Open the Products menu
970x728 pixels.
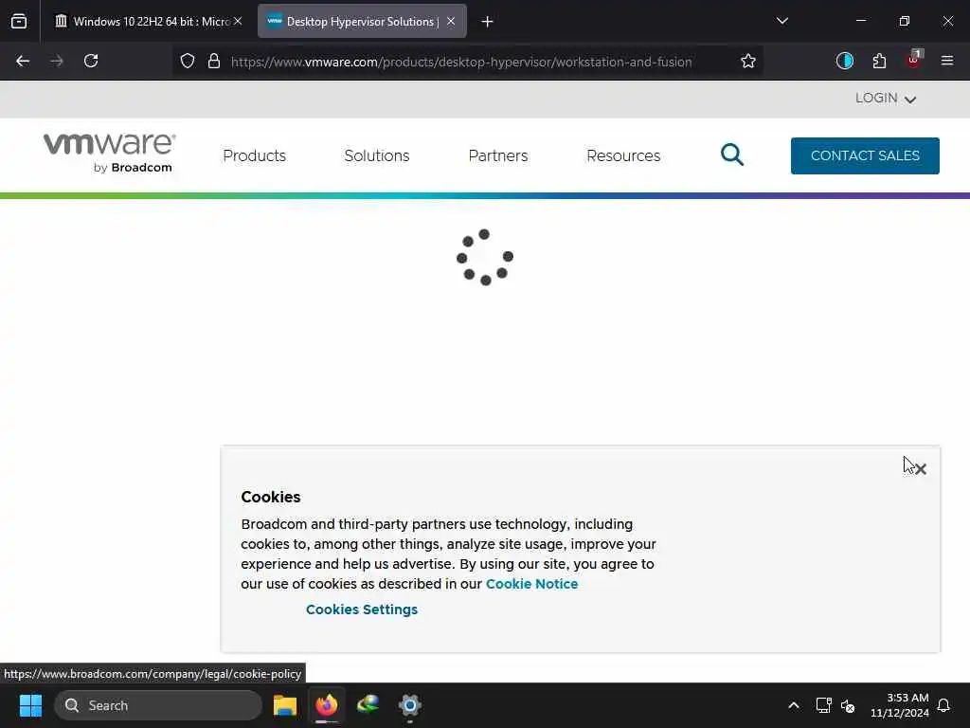254,156
